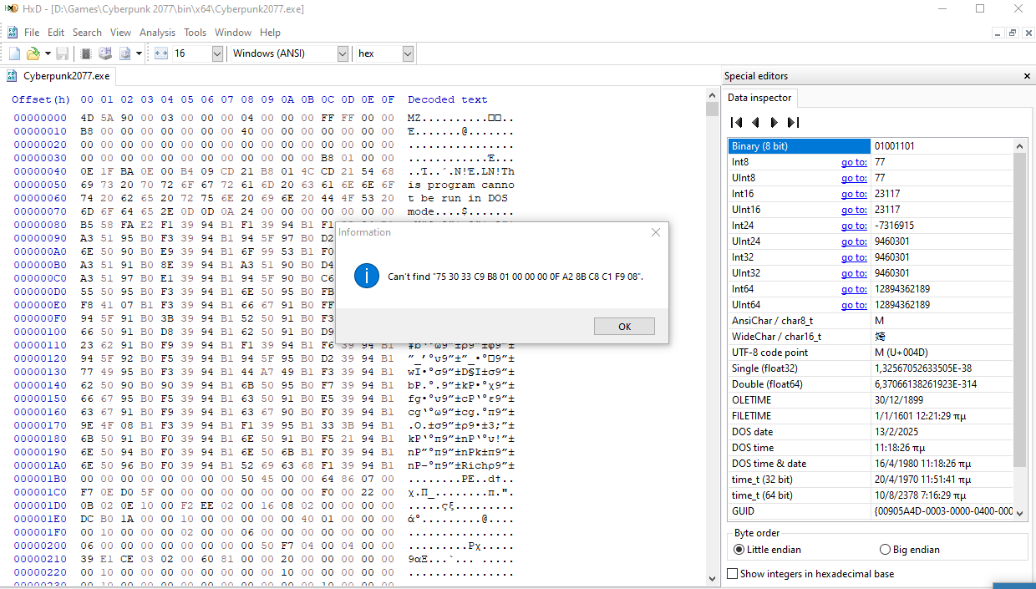Click the Int16 go to link
The width and height of the screenshot is (1036, 589).
click(854, 194)
